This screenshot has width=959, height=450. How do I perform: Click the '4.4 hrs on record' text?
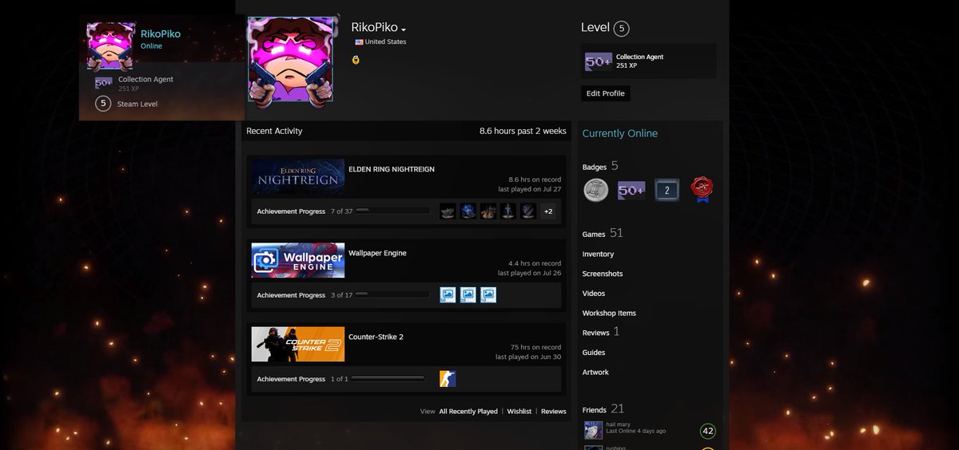pos(535,263)
